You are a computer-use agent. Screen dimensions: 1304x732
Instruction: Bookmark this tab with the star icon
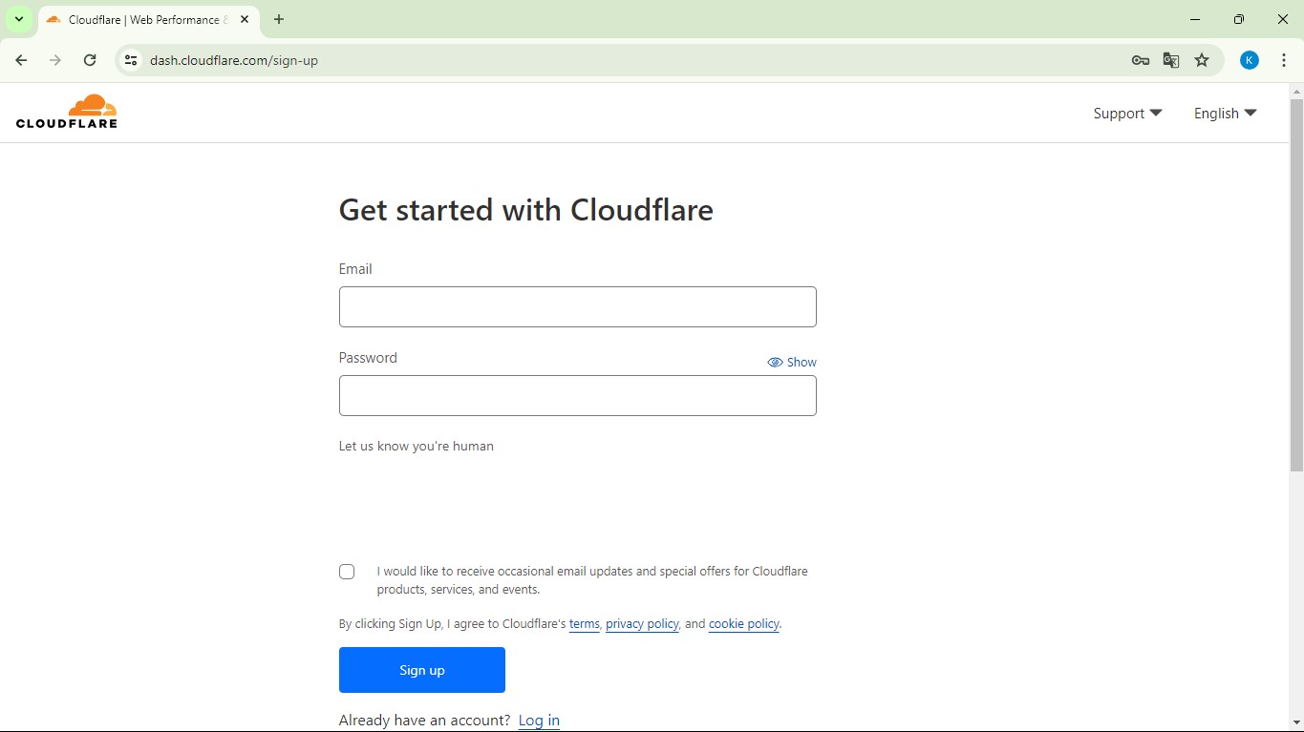click(x=1202, y=60)
